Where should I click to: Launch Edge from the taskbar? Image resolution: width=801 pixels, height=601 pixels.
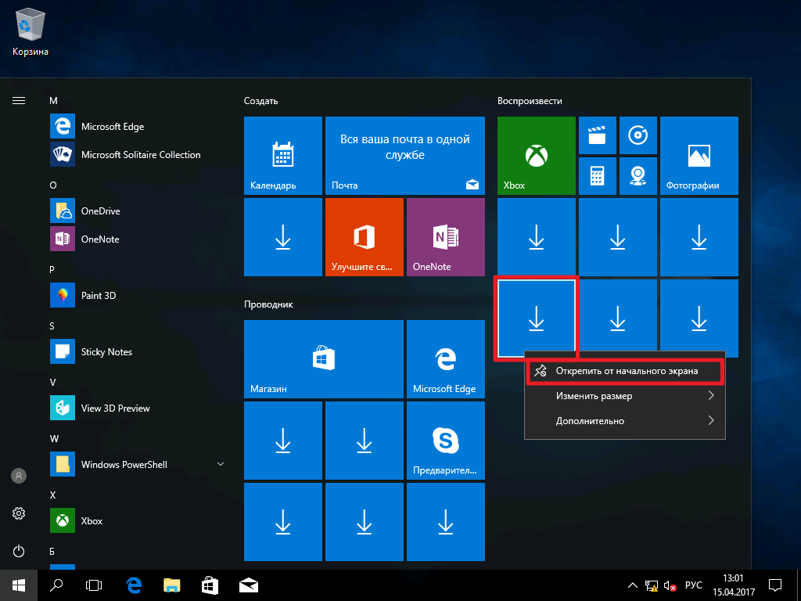[x=134, y=585]
